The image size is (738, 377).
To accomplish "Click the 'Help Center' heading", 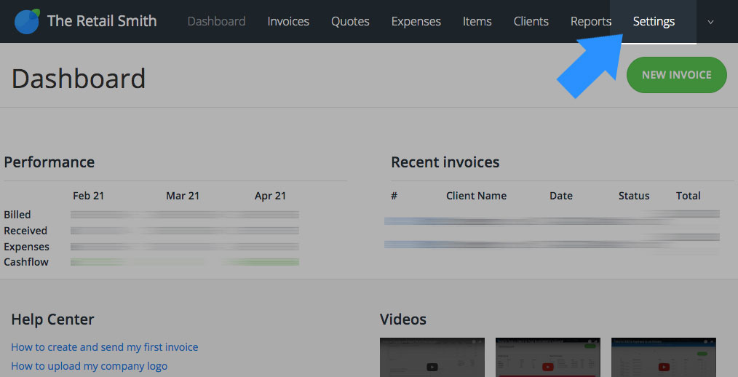I will [x=52, y=319].
